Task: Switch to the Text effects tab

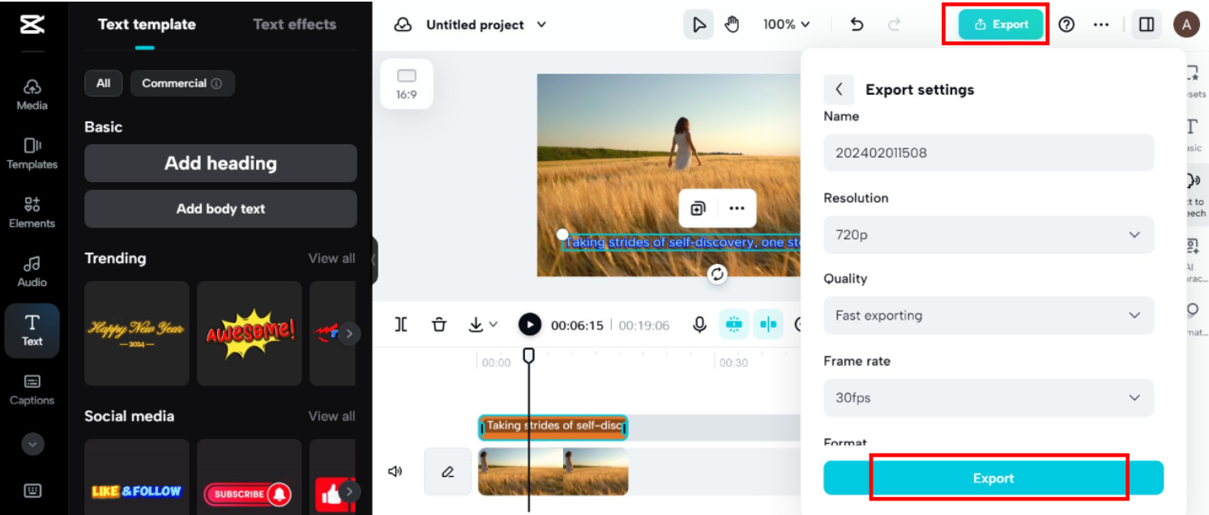Action: (x=294, y=24)
